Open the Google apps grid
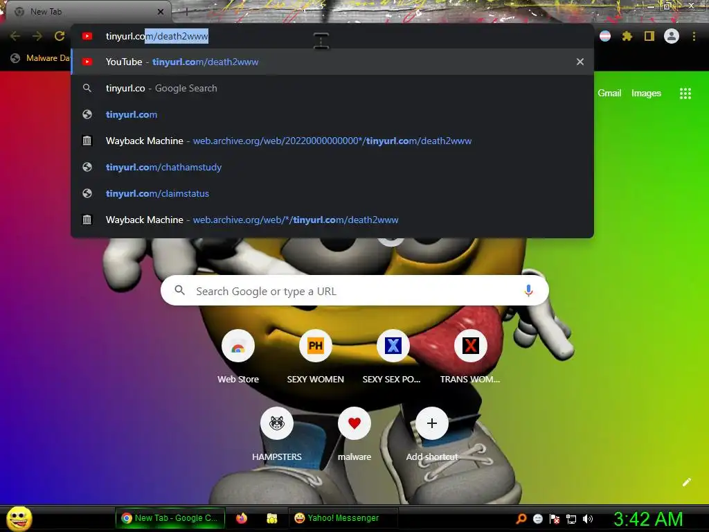Viewport: 709px width, 532px height. [x=685, y=94]
